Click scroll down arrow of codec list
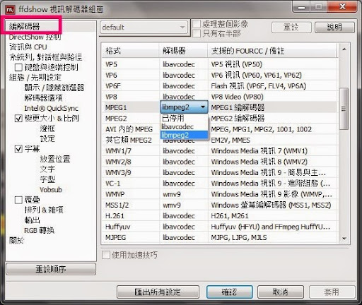Image resolution: width=362 pixels, height=305 pixels. (344, 239)
